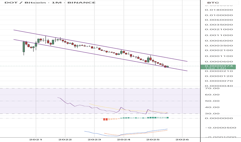
Task: Click the 0.0002100 price axis label
Action: pyautogui.click(x=219, y=50)
